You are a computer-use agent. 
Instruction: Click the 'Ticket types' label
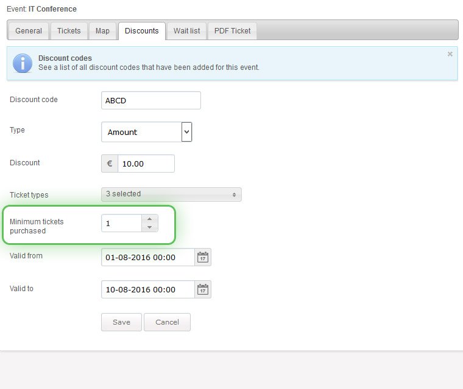point(29,194)
